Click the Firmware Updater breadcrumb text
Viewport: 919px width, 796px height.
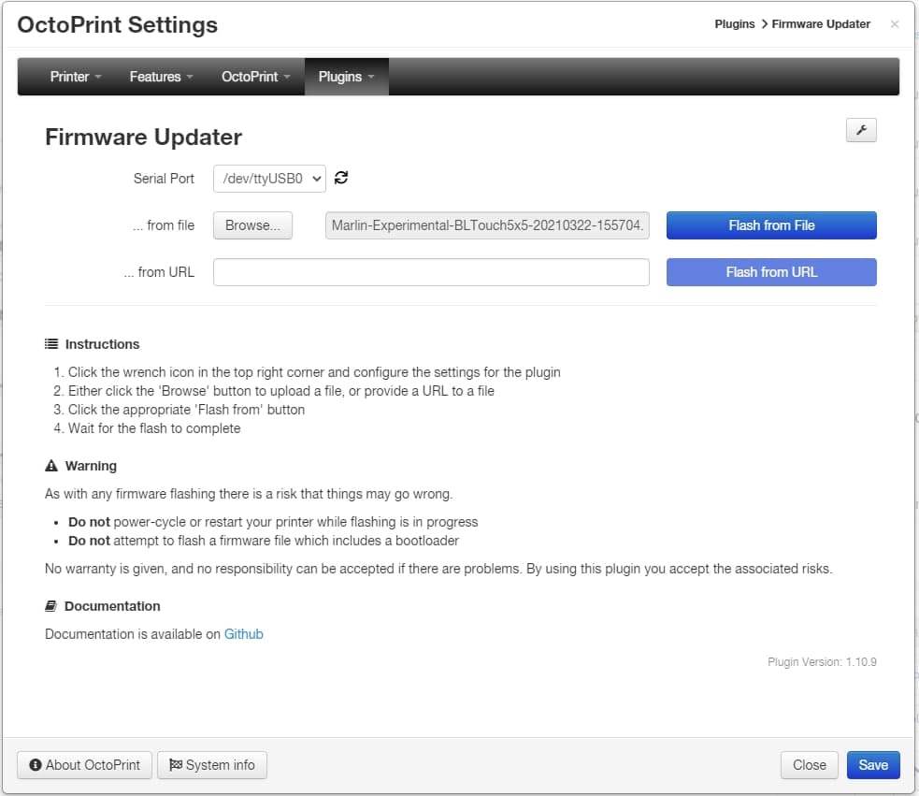[x=821, y=24]
